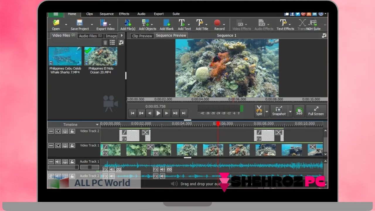Go to end of sequence button
Image resolution: width=375 pixels, height=211 pixels.
coord(184,113)
